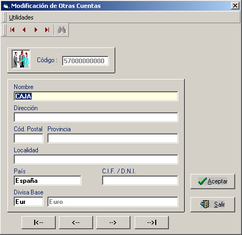This screenshot has height=235, width=242.
Task: Click the red previous record arrow
Action: click(x=24, y=30)
